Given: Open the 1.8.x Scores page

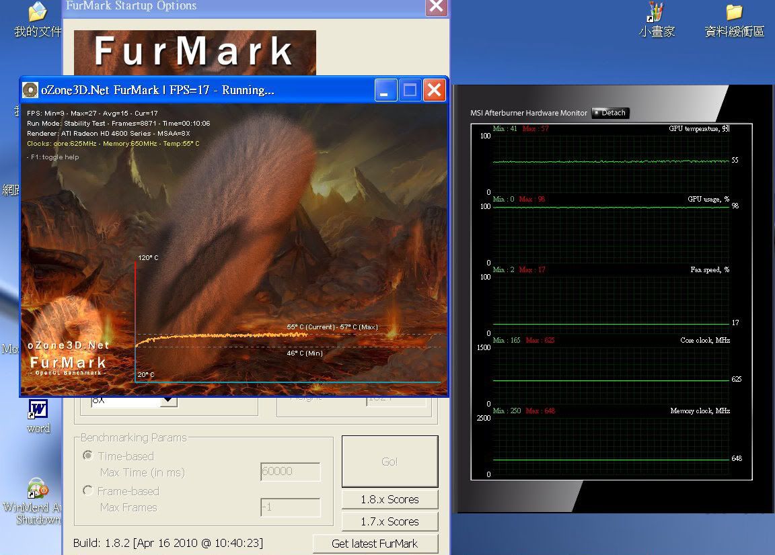Looking at the screenshot, I should point(390,499).
